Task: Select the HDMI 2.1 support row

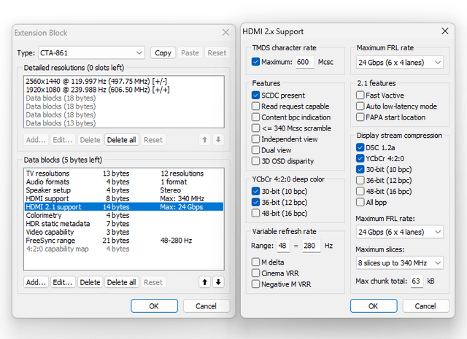Action: [123, 207]
